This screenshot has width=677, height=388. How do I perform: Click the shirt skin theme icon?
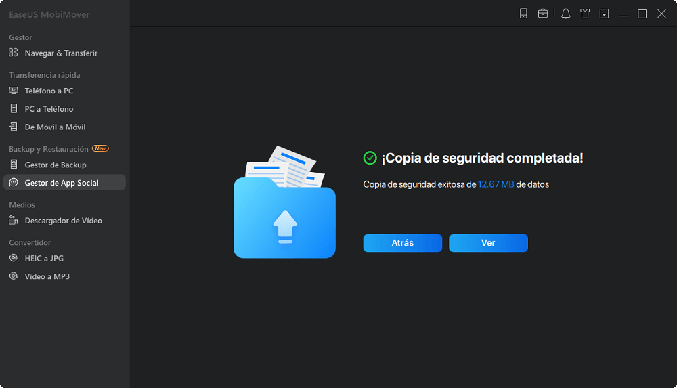pyautogui.click(x=585, y=14)
